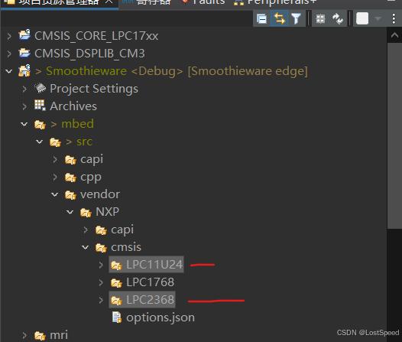The image size is (402, 342).
Task: Select Project Settings label
Action: (94, 89)
